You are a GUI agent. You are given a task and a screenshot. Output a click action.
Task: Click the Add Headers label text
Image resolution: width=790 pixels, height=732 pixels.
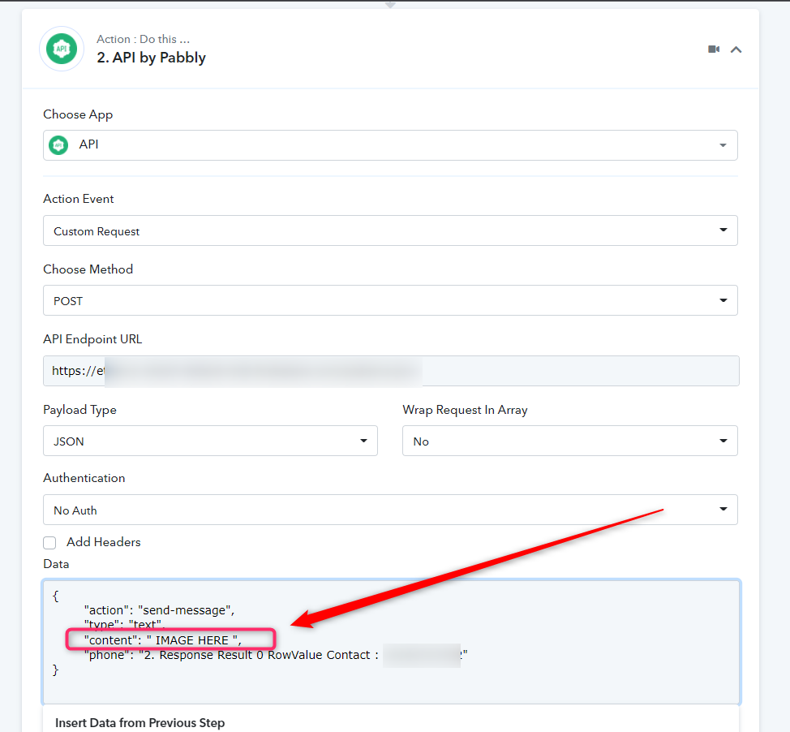104,542
